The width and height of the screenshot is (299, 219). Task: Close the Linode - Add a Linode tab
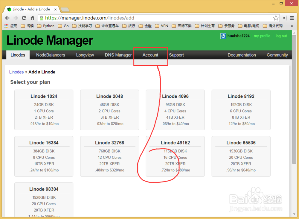55,9
